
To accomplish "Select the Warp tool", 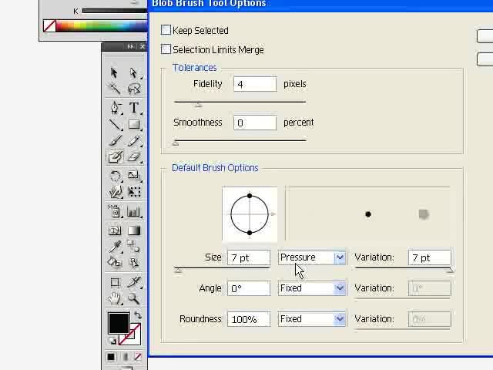I will [115, 192].
